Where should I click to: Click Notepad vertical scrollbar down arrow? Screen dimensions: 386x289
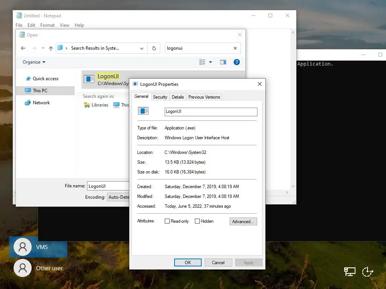tap(293, 186)
